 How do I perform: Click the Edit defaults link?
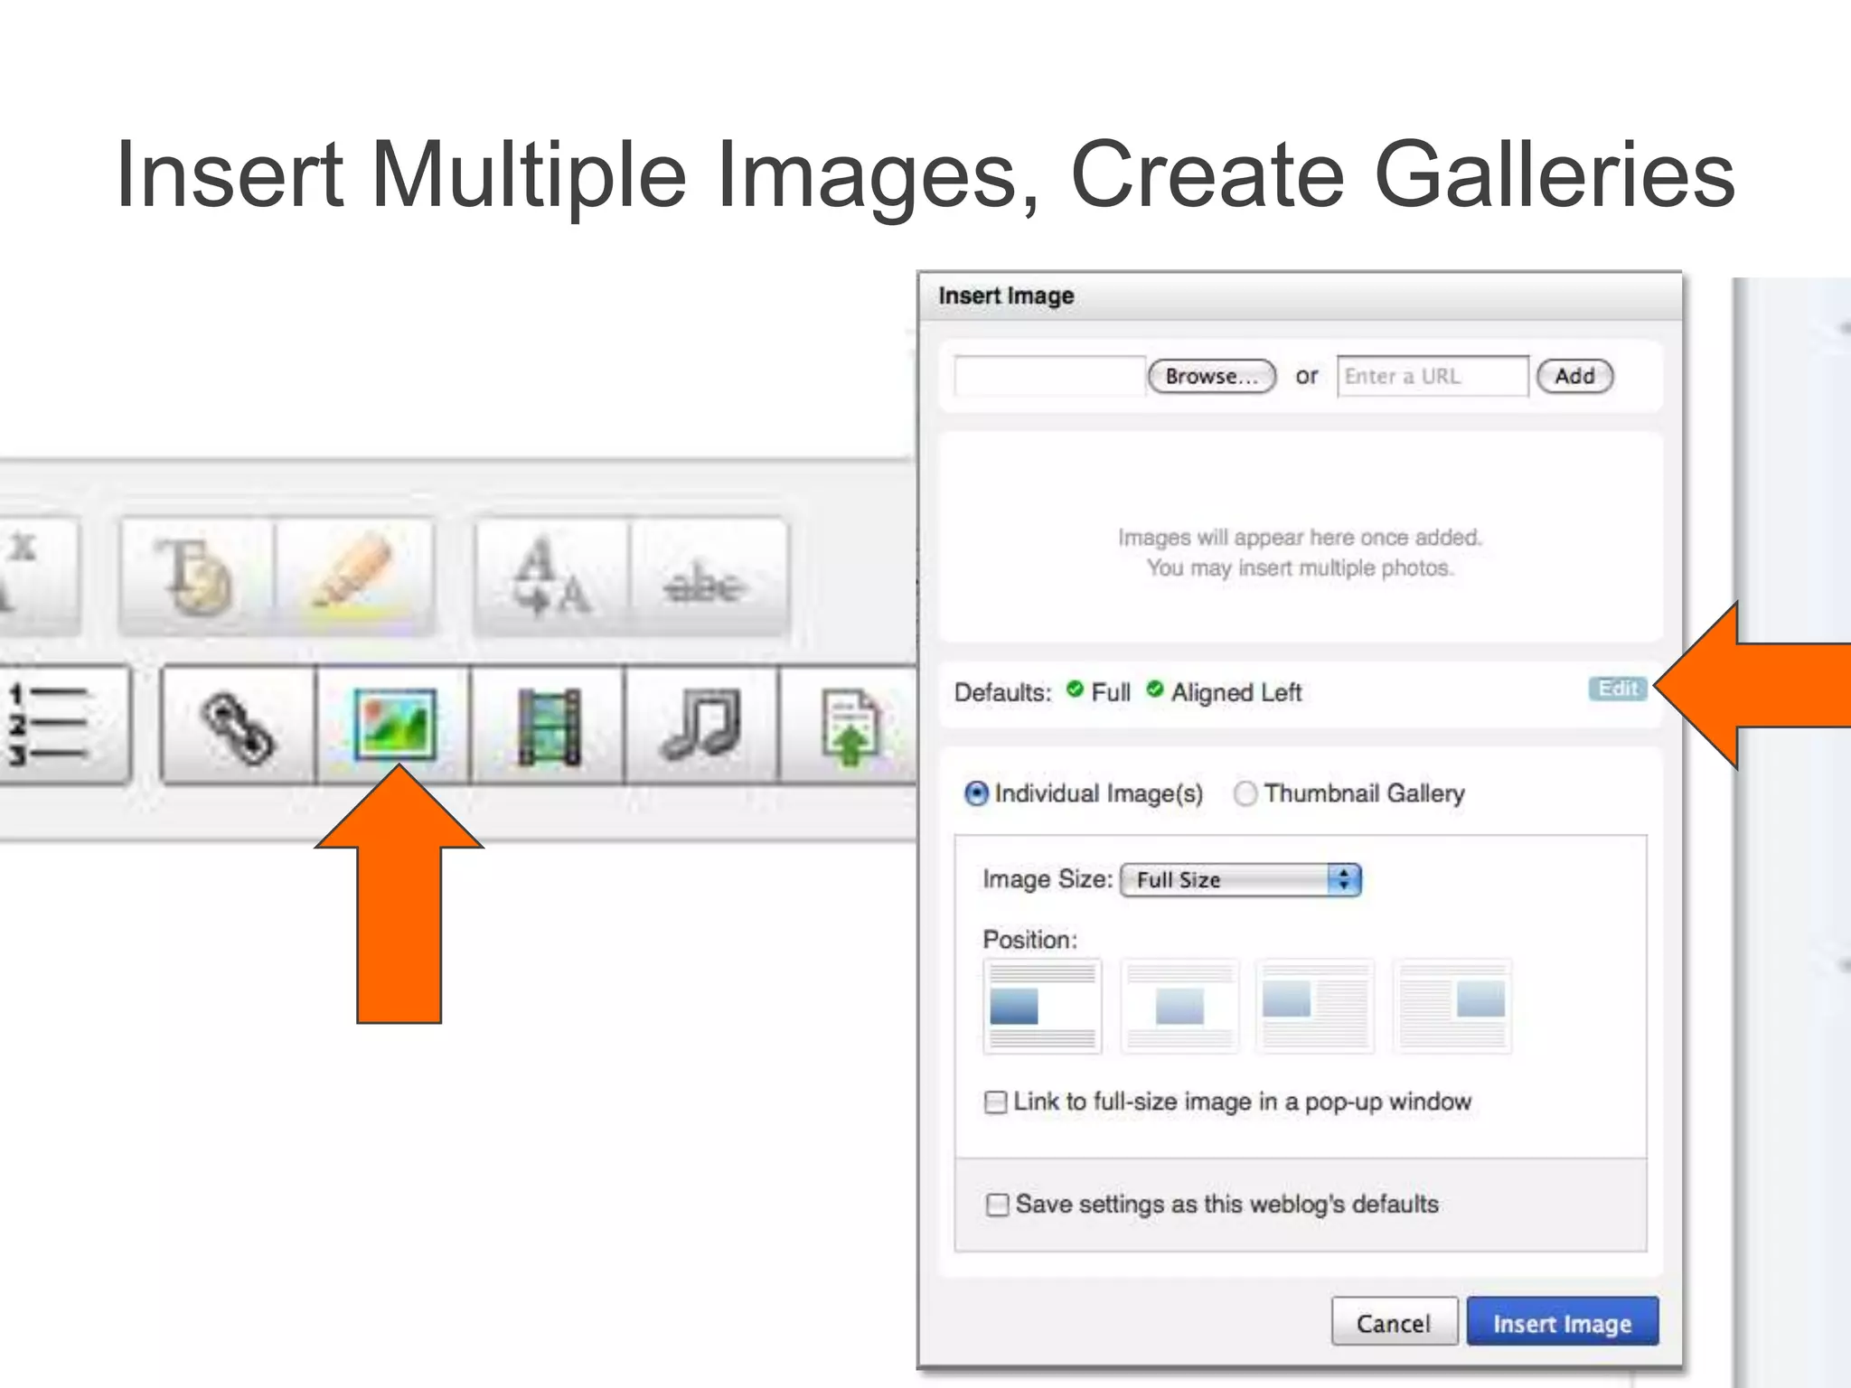point(1618,689)
